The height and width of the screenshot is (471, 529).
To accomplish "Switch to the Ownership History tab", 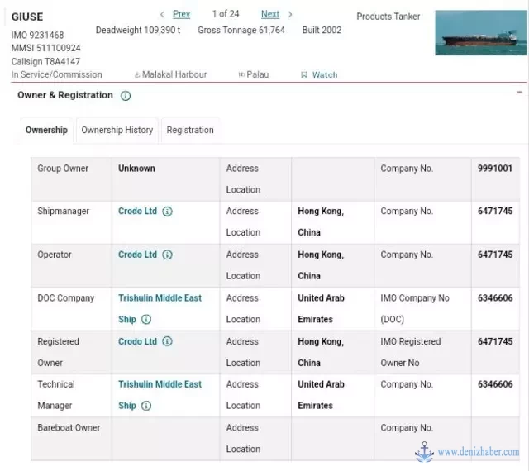I will tap(117, 131).
